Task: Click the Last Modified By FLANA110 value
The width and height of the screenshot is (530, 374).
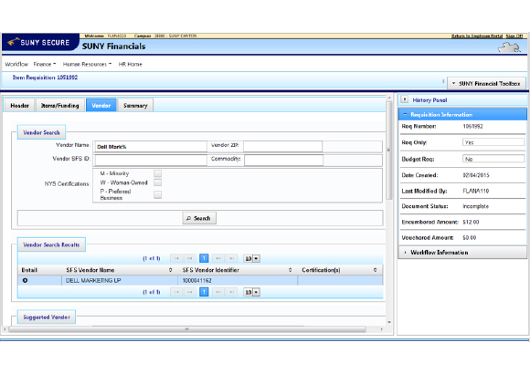Action: coord(475,191)
